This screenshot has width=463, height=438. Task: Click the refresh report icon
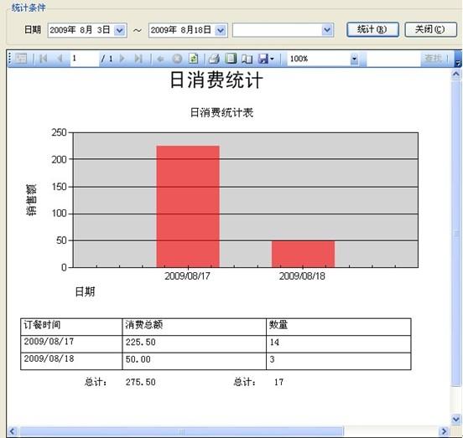[x=194, y=59]
